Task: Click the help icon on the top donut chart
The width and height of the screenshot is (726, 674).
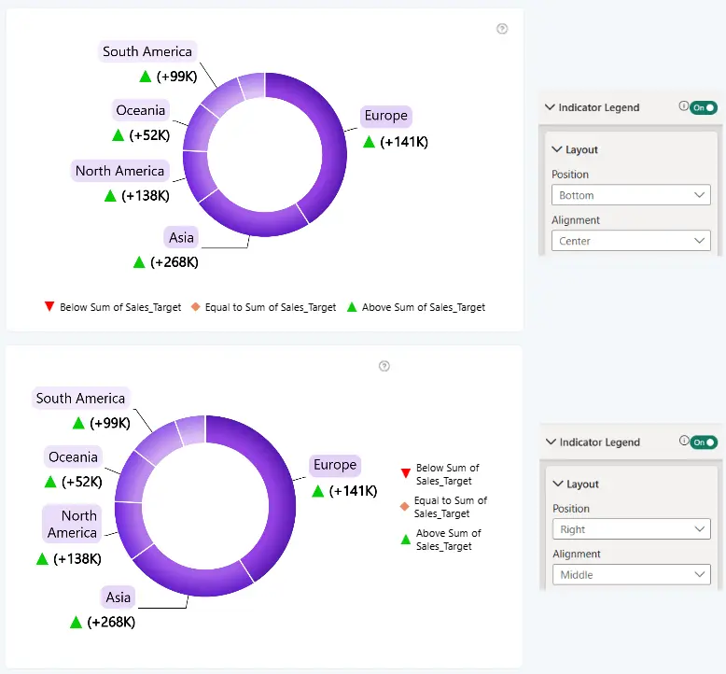Action: point(502,29)
